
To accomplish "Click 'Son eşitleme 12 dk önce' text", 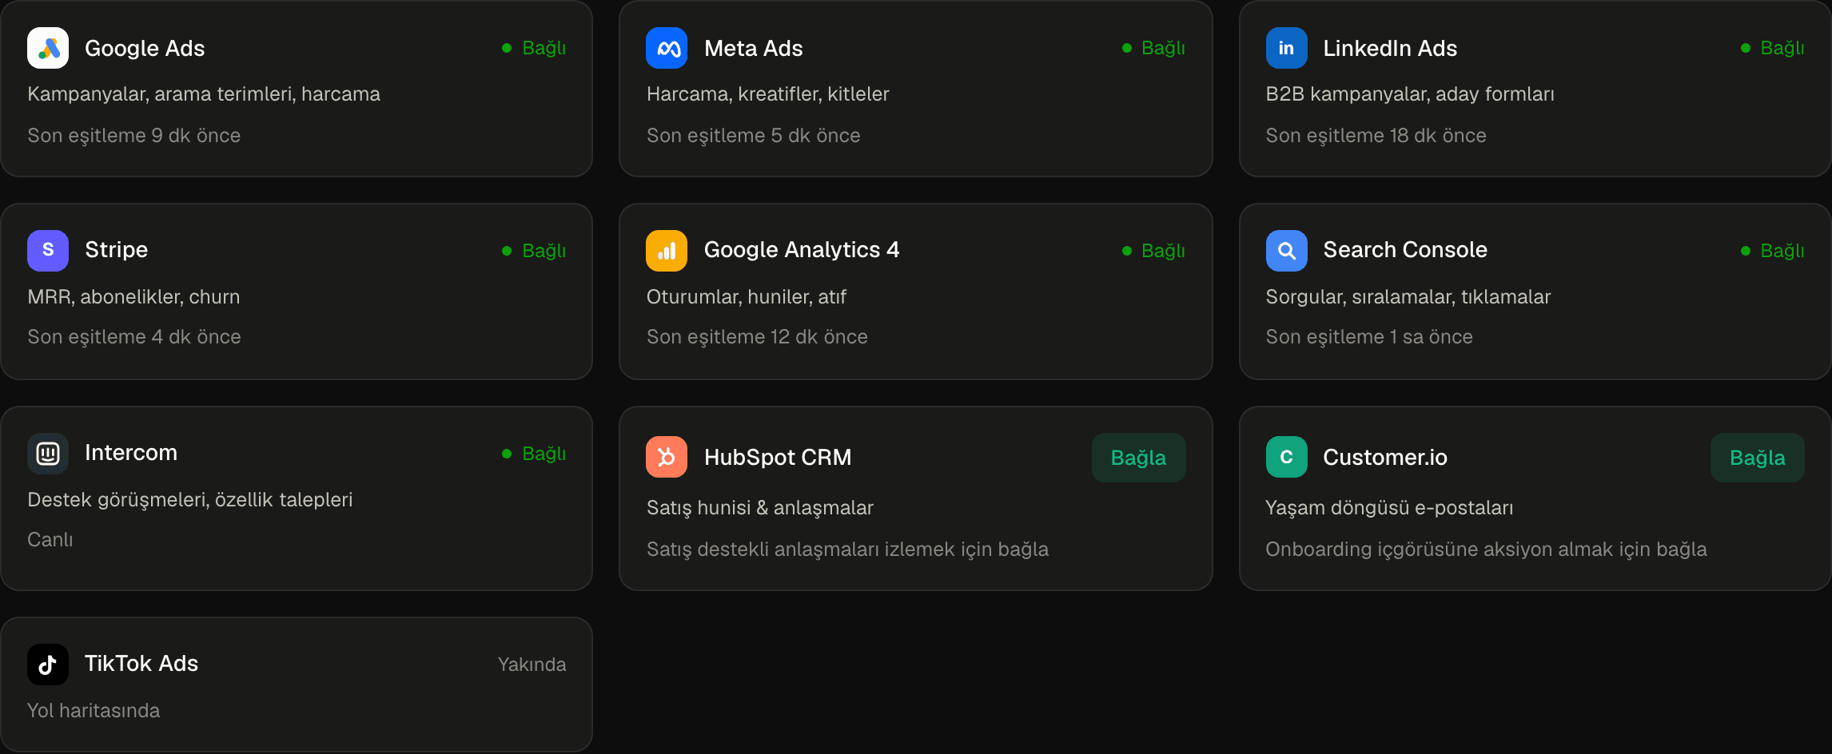I will coord(757,337).
